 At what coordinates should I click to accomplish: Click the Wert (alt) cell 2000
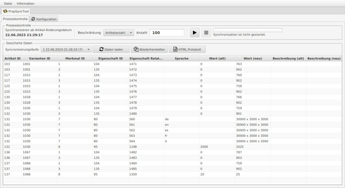pos(217,147)
